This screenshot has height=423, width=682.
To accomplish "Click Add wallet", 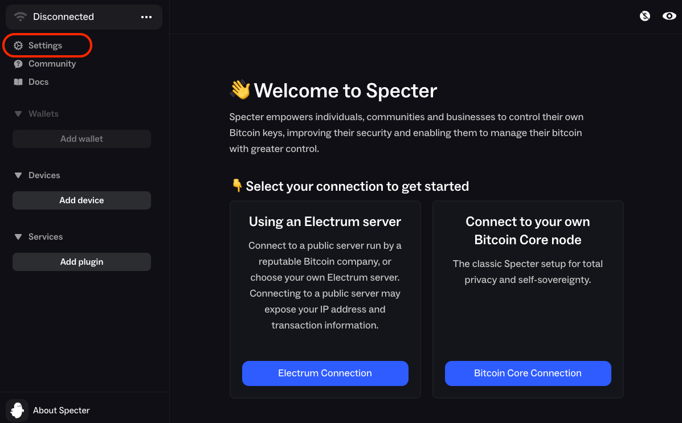I will 81,138.
